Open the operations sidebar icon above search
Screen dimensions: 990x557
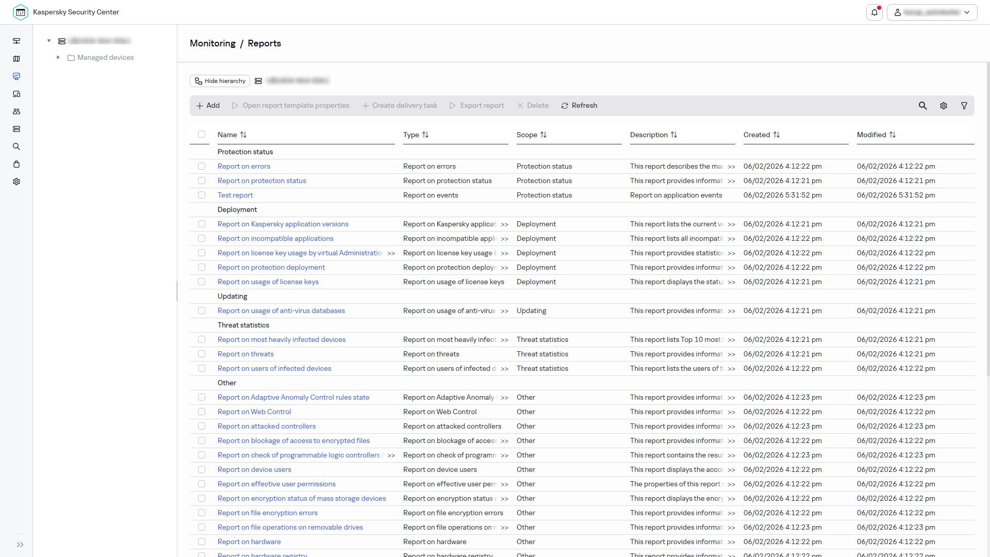[x=16, y=129]
